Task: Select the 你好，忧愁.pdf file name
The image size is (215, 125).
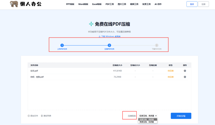Action: tap(37, 77)
